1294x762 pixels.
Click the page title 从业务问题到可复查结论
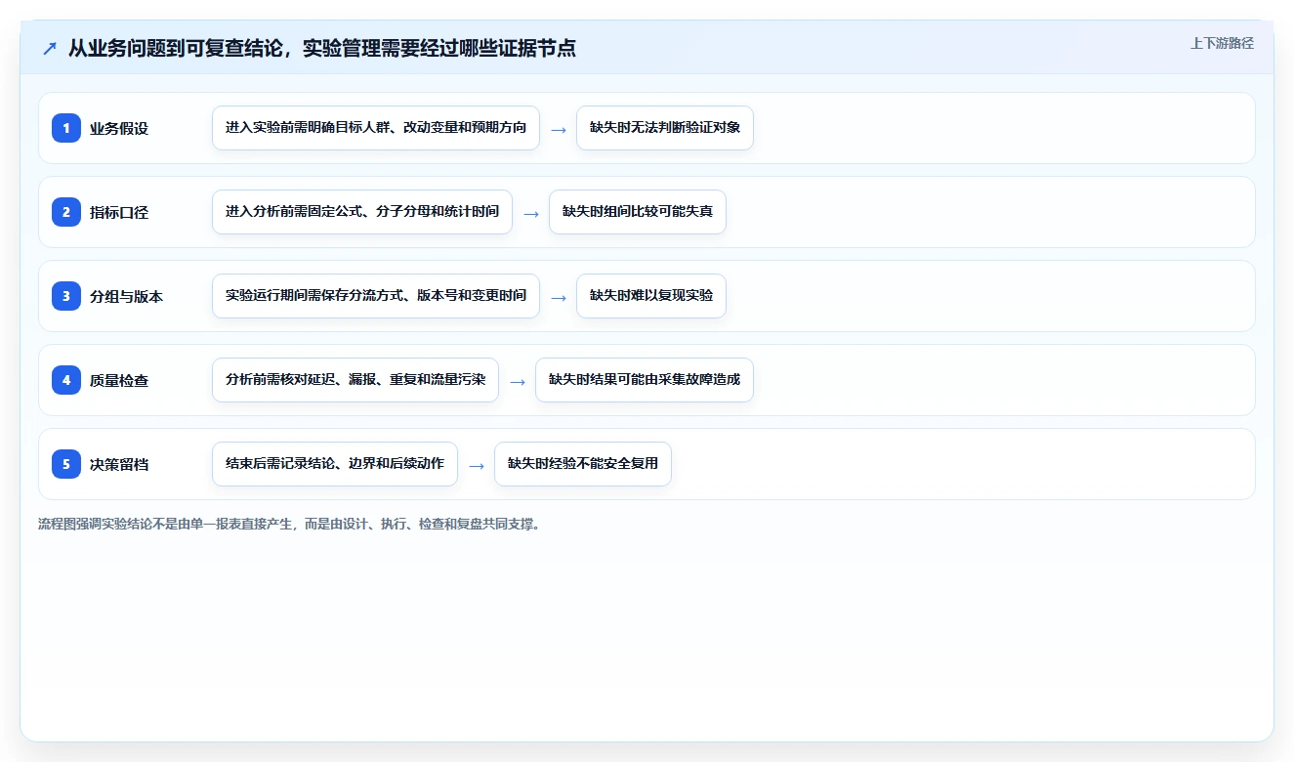[322, 48]
